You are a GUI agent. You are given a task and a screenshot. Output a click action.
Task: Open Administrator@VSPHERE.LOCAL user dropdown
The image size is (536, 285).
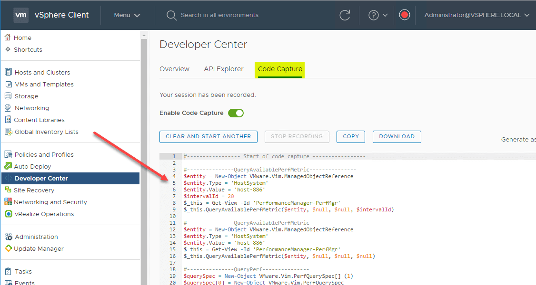476,15
